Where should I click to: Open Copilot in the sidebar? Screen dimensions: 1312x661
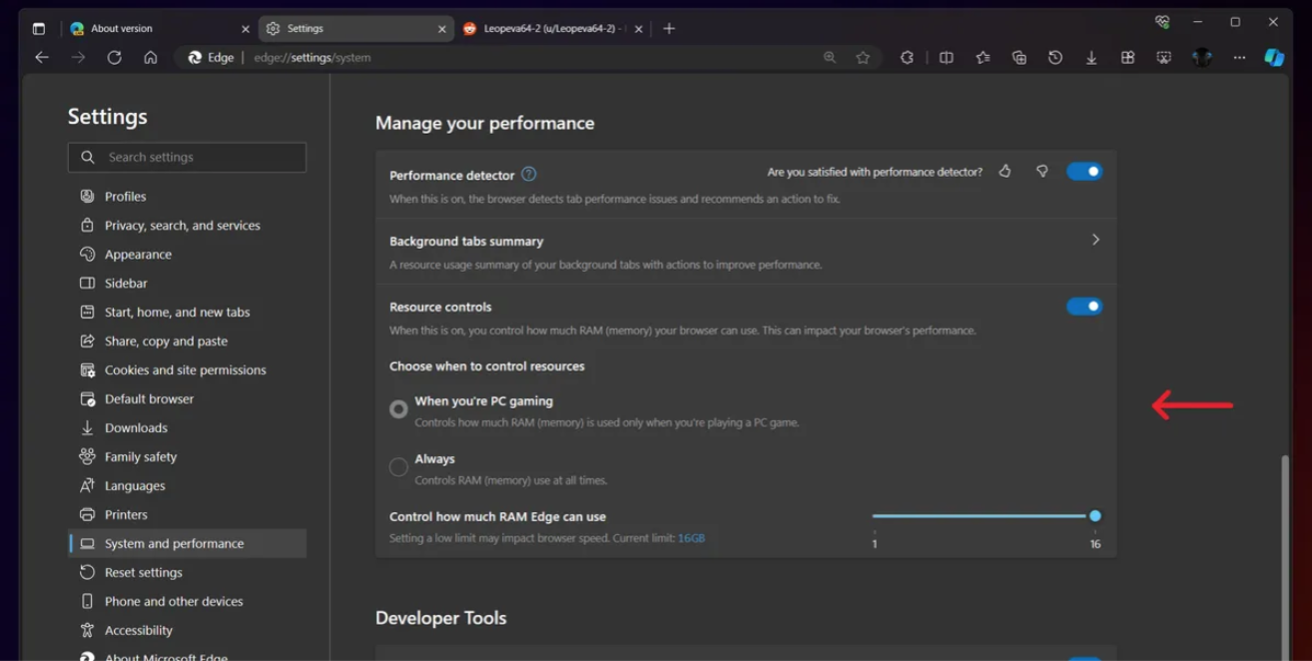click(x=1275, y=57)
